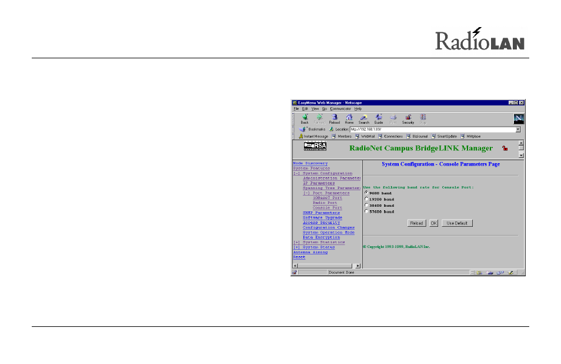The width and height of the screenshot is (561, 364).
Task: Select 57600 baud radio button
Action: 366,211
